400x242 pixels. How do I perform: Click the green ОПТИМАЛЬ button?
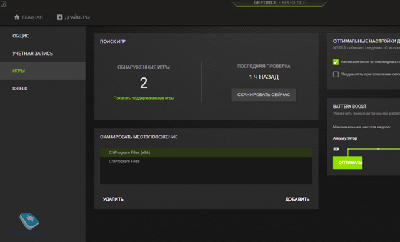tap(347, 162)
